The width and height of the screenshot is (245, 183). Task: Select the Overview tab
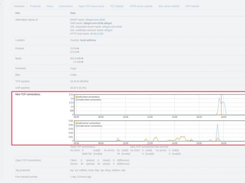(19, 6)
